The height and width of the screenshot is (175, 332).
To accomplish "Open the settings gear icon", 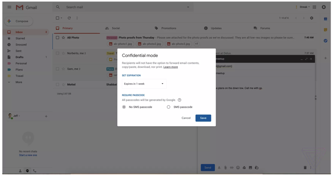I will [312, 18].
